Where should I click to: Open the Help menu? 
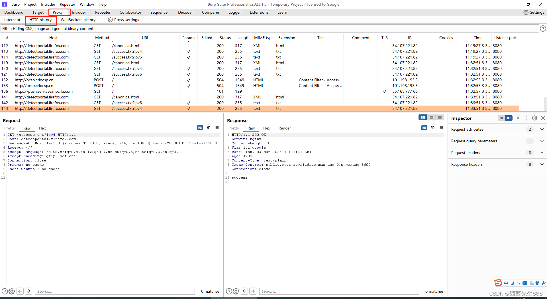point(103,4)
